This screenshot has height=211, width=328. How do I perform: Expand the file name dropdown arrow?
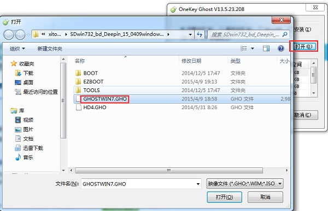(198, 184)
